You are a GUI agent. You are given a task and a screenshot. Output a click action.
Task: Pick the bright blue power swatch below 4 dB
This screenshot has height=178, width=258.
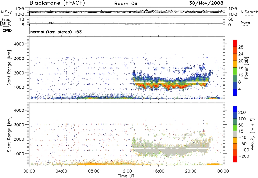[x=235, y=93]
